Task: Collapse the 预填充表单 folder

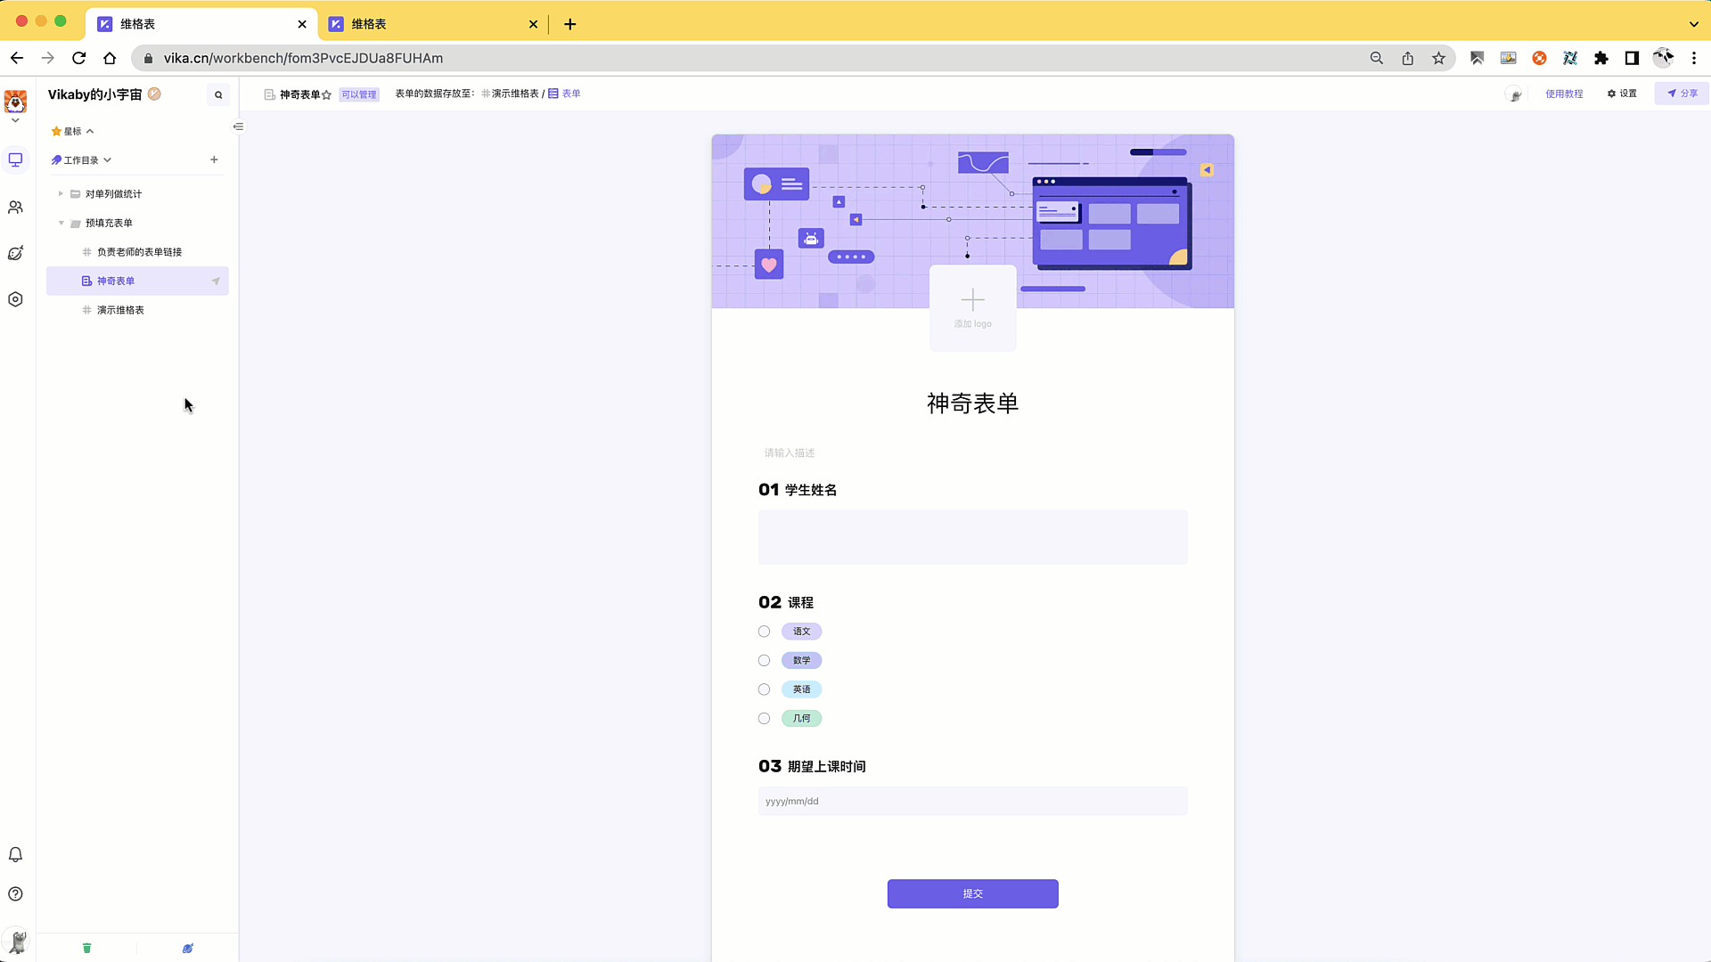Action: pos(61,223)
